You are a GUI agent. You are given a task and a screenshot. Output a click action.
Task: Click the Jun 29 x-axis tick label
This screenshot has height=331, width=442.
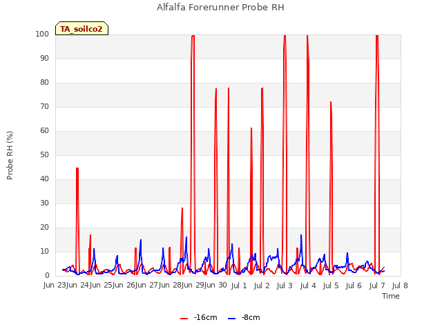coord(193,285)
